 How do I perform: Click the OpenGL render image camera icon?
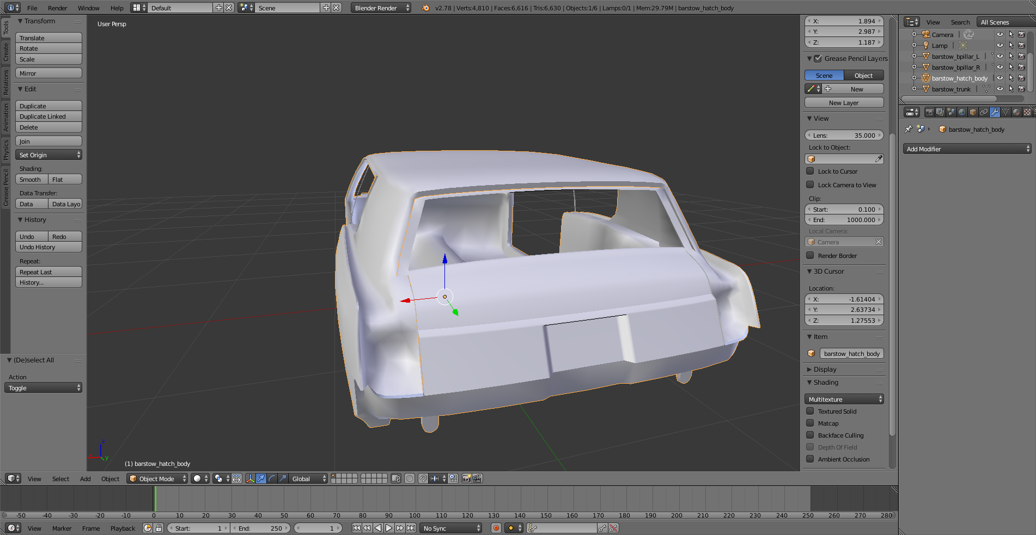tap(466, 478)
